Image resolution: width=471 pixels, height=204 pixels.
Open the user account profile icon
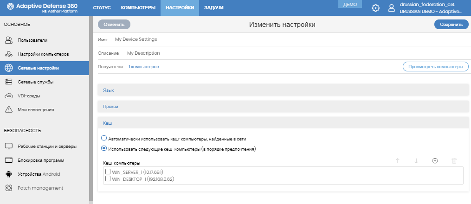(x=392, y=8)
